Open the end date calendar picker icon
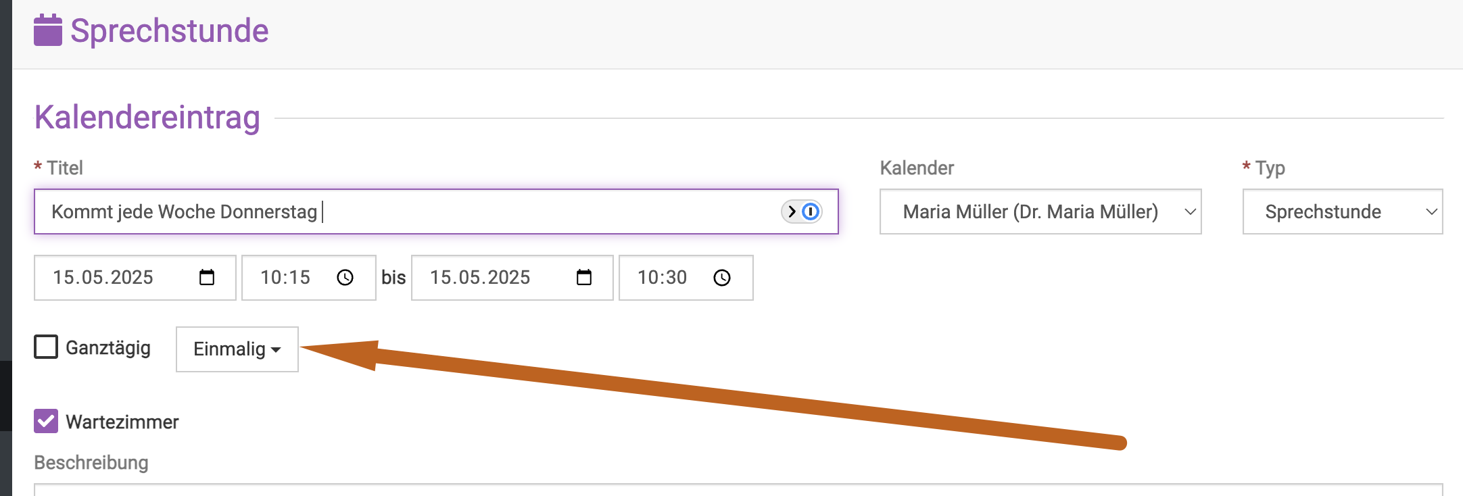 point(584,277)
